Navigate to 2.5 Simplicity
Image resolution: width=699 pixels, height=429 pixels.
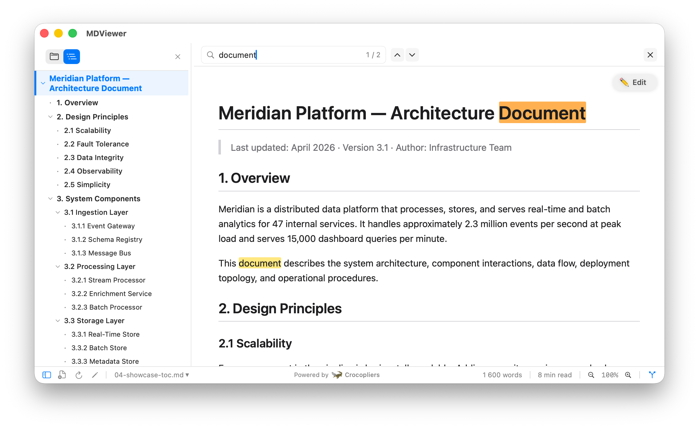pyautogui.click(x=87, y=184)
